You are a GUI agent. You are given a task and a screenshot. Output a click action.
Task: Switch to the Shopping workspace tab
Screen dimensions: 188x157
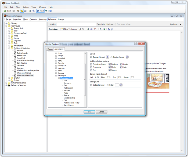(x=42, y=19)
